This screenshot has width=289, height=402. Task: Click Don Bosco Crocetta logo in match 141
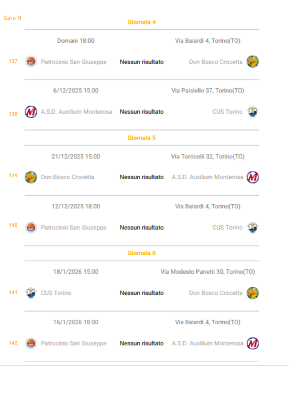pos(252,293)
